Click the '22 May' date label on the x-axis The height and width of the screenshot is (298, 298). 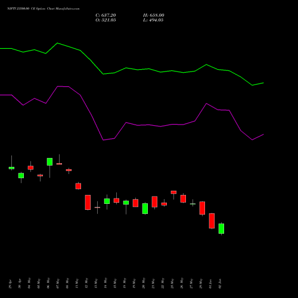tap(163, 283)
